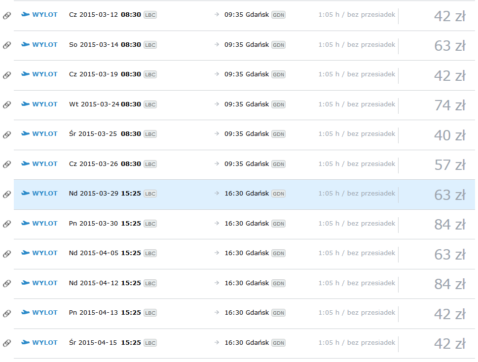
Task: Click the 16:30 Gdańsk arrival on 2015-04-13 row
Action: click(247, 312)
